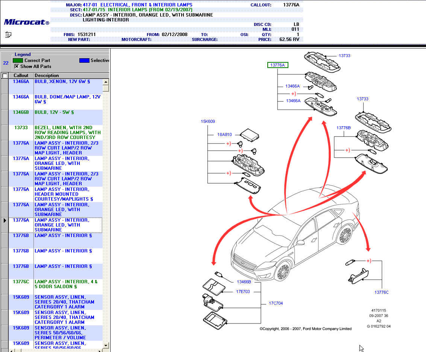This screenshot has width=426, height=352.
Task: Click the row selector for BULB, XENON
Action: coord(5,86)
